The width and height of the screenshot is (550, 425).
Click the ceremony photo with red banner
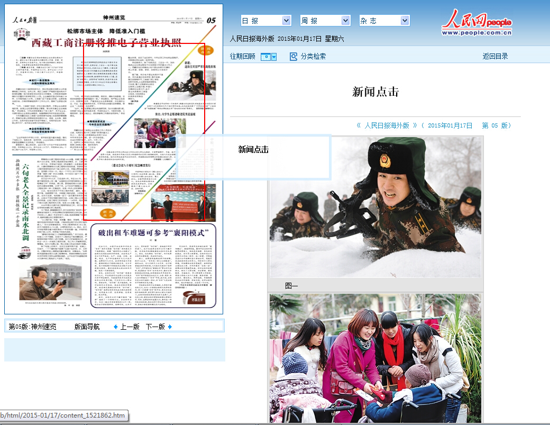(x=184, y=203)
